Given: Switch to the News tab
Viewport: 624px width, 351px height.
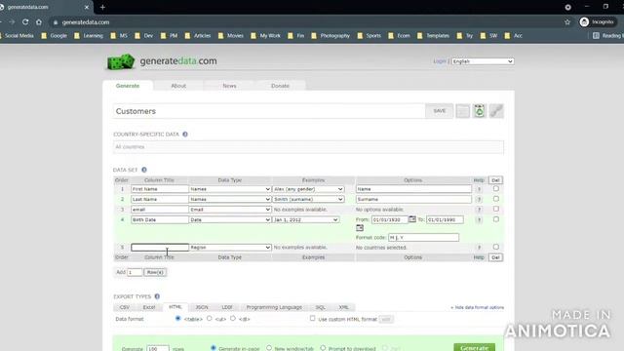Looking at the screenshot, I should 229,86.
